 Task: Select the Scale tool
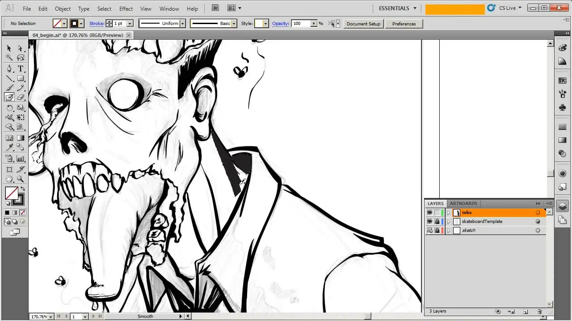click(21, 108)
